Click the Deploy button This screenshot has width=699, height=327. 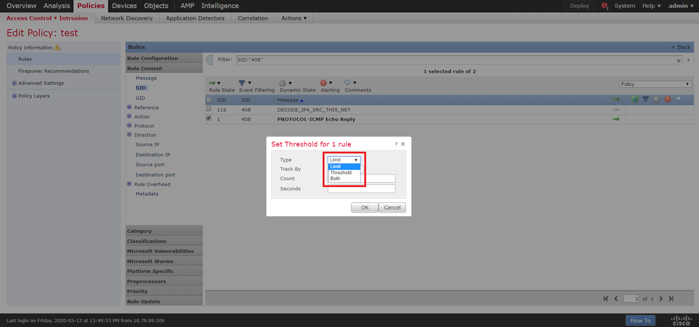point(579,6)
